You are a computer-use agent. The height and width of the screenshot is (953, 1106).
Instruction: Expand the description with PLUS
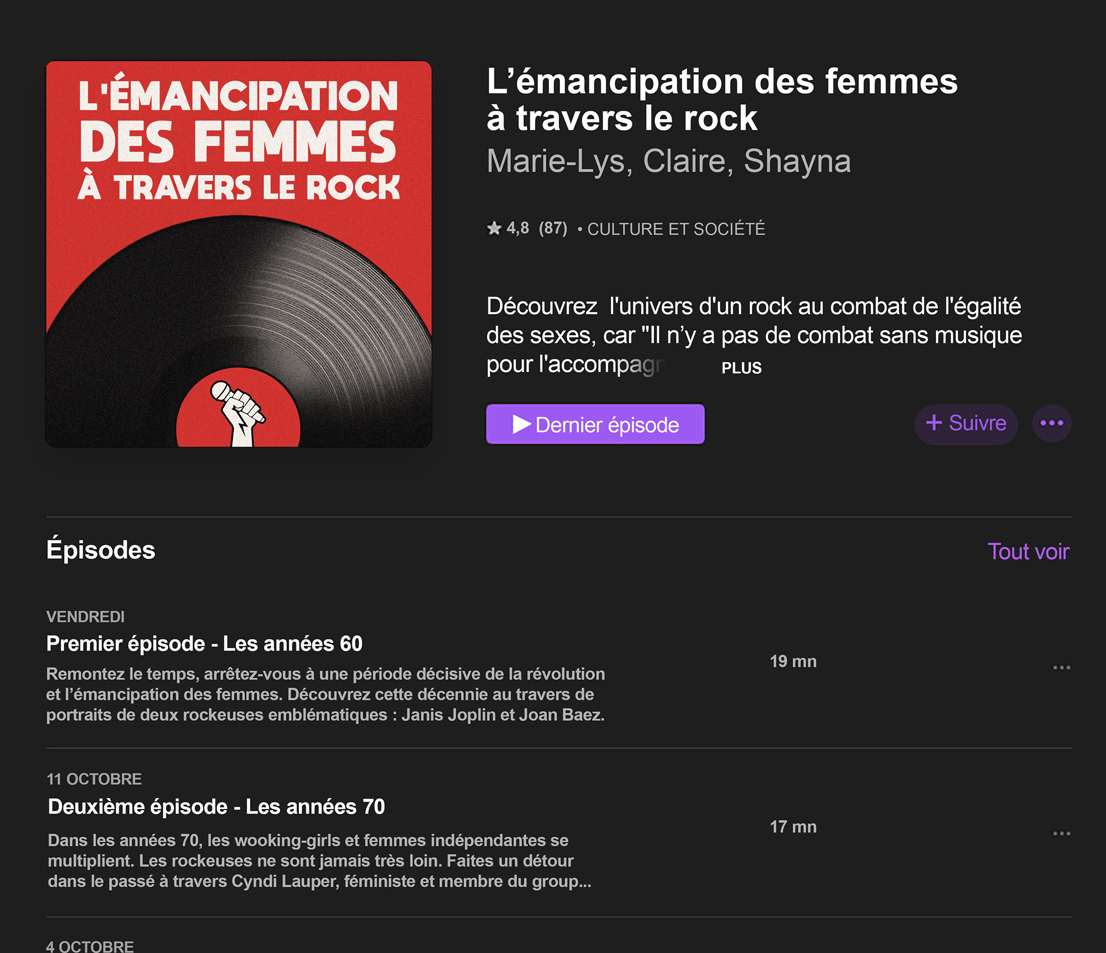point(741,368)
